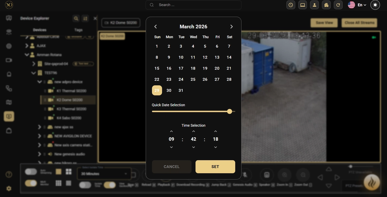
Task: Open the user profile icon
Action: coord(314,5)
